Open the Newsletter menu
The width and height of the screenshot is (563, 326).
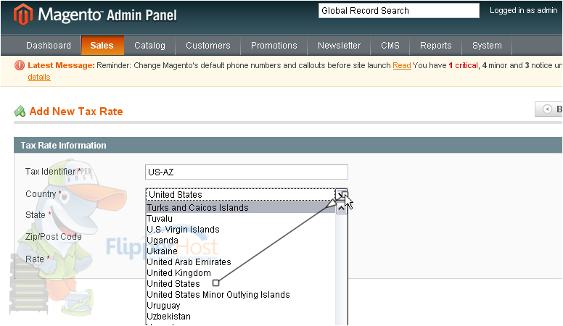pos(339,46)
